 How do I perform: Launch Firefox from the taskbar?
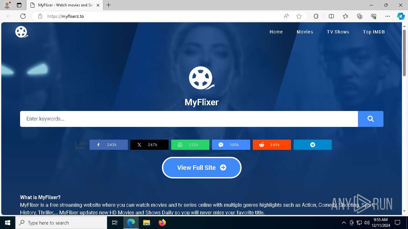coord(162,223)
